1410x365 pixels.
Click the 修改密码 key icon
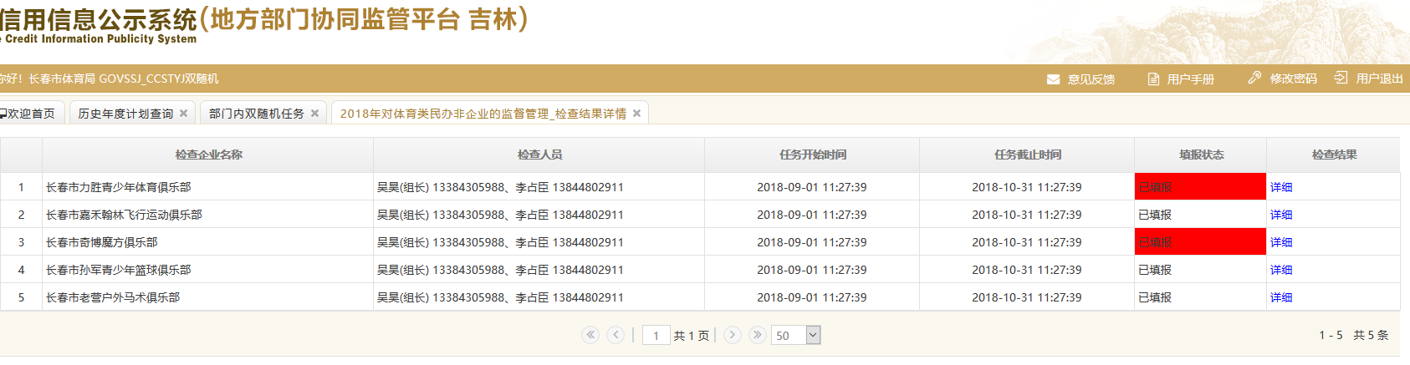tap(1254, 78)
